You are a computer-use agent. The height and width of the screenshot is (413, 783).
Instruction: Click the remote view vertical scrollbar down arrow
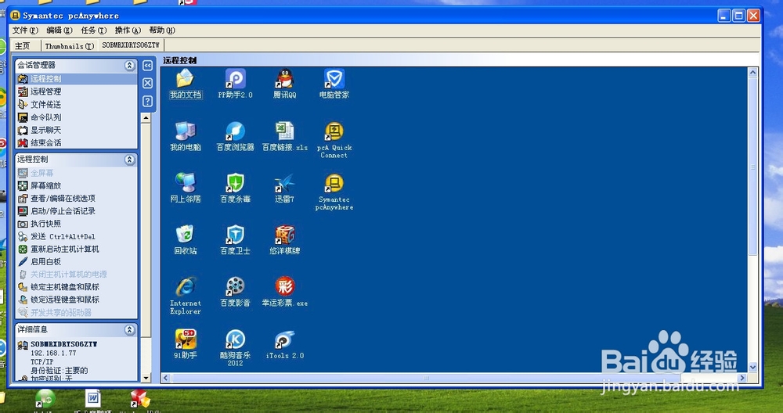click(752, 367)
